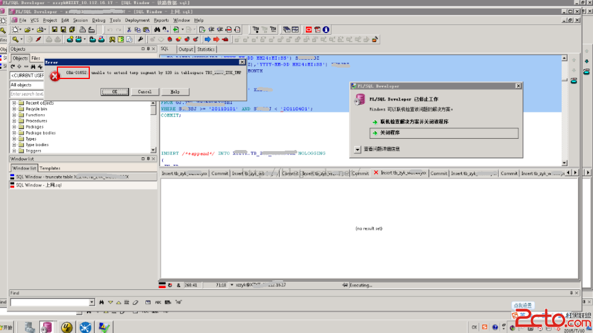
Task: Click the New document toolbar icon
Action: tap(15, 30)
